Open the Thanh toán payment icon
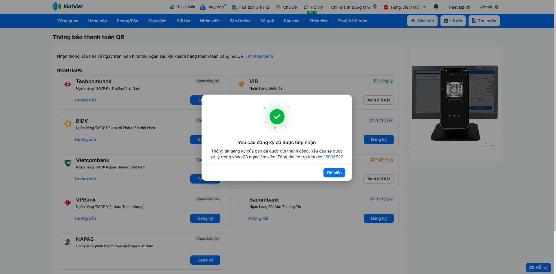Image resolution: width=556 pixels, height=274 pixels. click(x=172, y=7)
